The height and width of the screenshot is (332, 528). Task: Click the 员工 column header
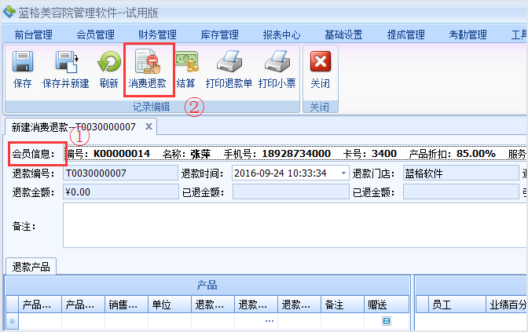tap(457, 305)
